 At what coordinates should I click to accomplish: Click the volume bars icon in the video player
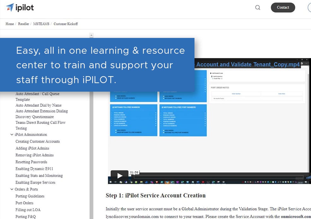tap(308, 177)
